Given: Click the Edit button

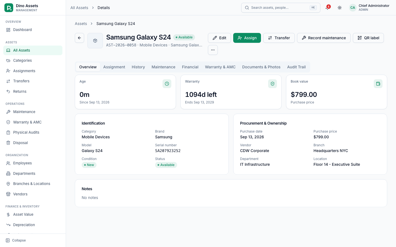Looking at the screenshot, I should click(219, 38).
